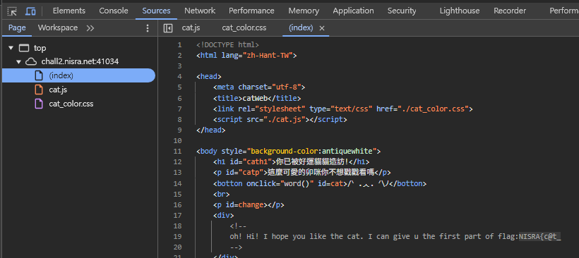Activate the inspect element picker icon
Screen dimensions: 579x258
click(x=12, y=11)
